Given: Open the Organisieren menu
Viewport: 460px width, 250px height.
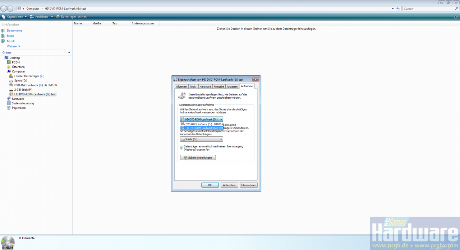Looking at the screenshot, I should [14, 16].
